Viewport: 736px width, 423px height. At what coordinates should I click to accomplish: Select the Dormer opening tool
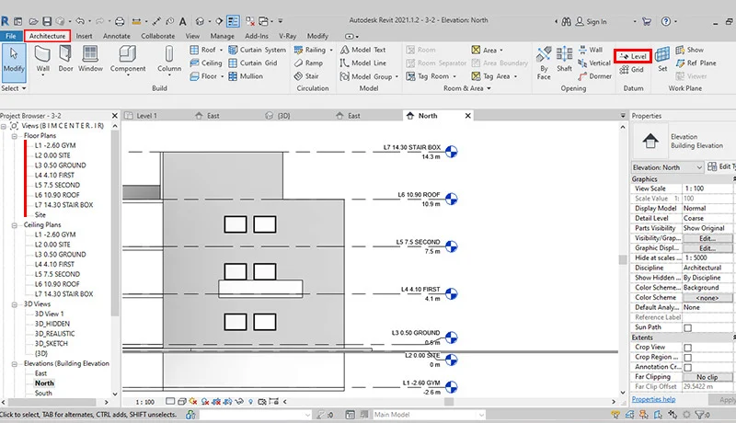tap(594, 76)
